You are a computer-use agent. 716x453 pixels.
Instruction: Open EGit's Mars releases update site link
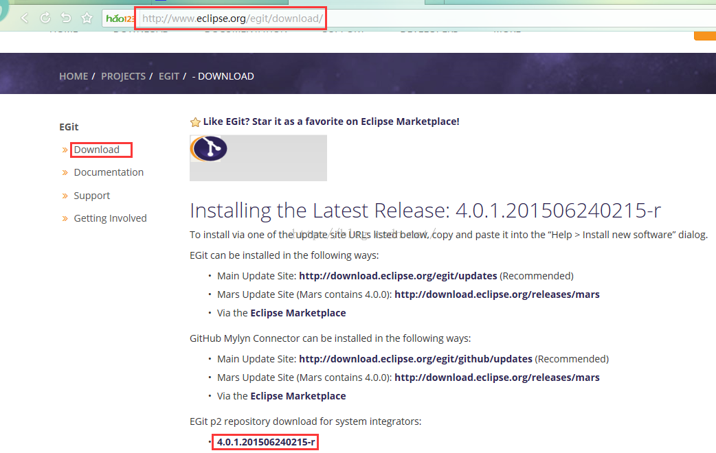pyautogui.click(x=497, y=294)
